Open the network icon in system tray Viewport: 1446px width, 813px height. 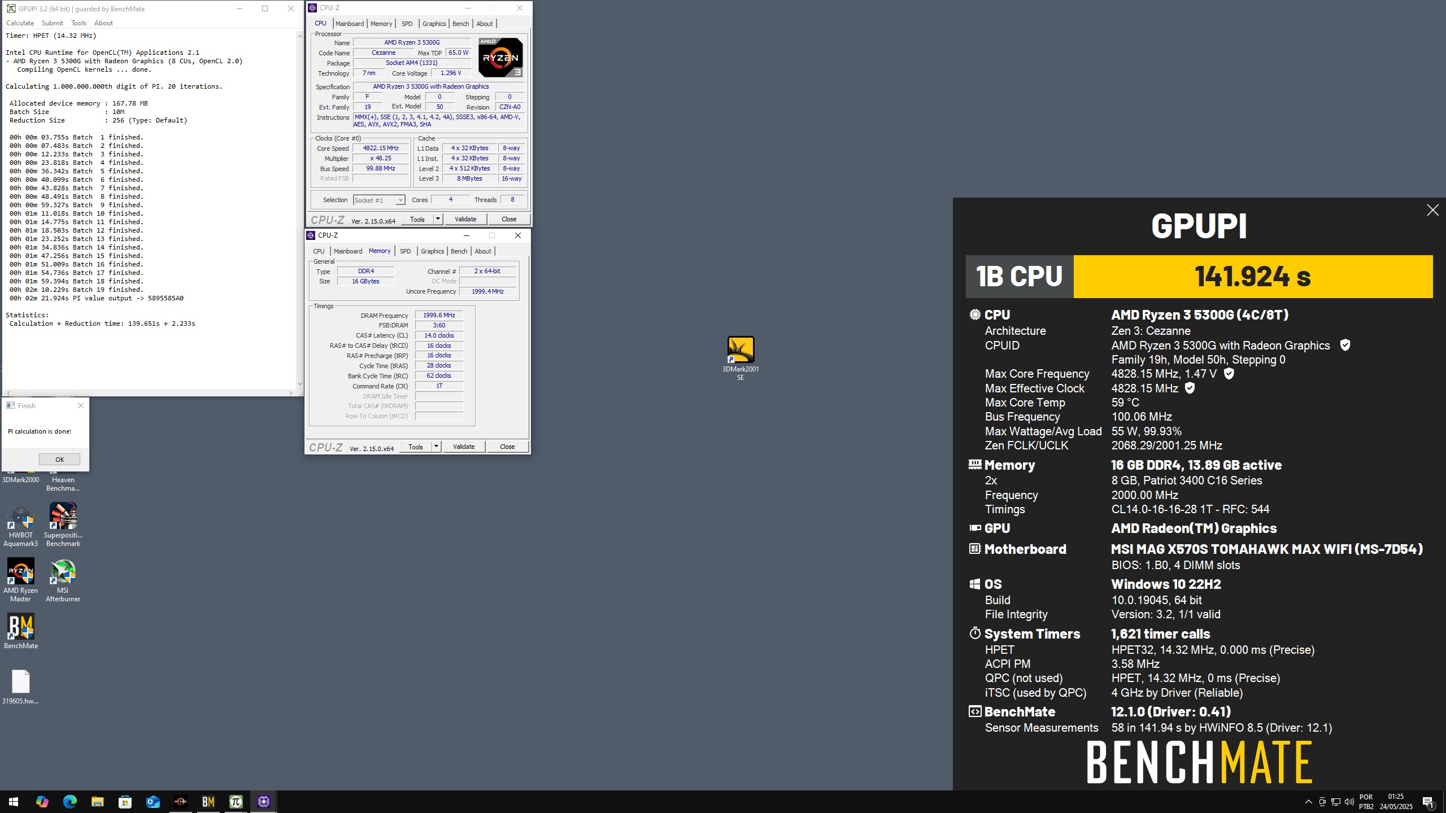(1336, 802)
